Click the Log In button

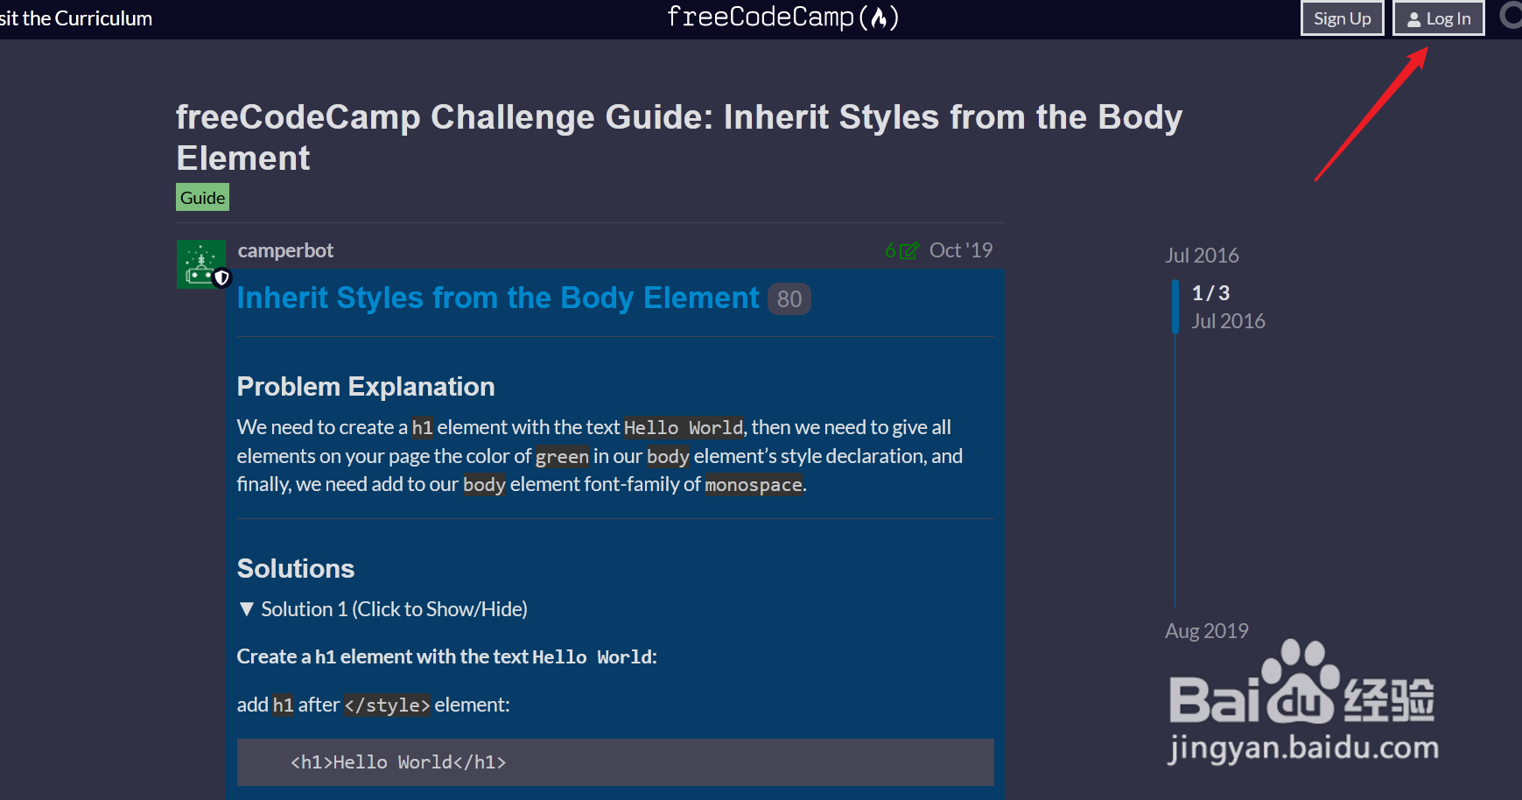1439,18
